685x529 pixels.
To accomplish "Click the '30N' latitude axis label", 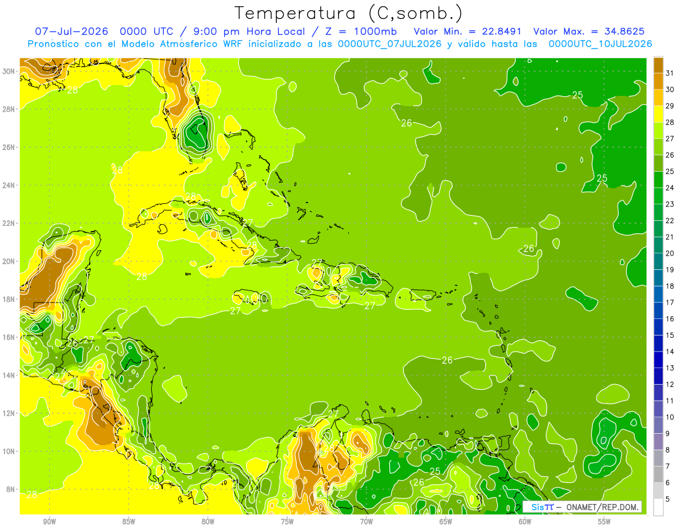I will tap(9, 71).
